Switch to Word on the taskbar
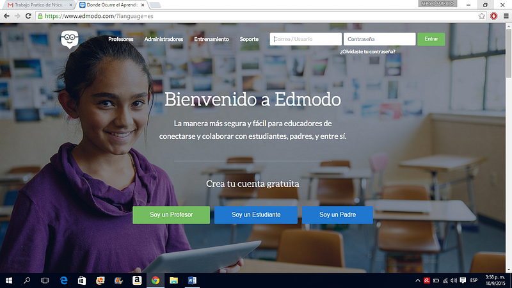Viewport: 512px width, 288px height. click(x=192, y=280)
